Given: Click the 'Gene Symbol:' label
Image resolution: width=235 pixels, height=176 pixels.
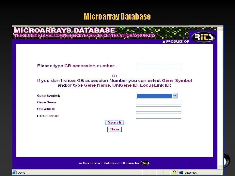Looking at the screenshot, I should 48,95.
